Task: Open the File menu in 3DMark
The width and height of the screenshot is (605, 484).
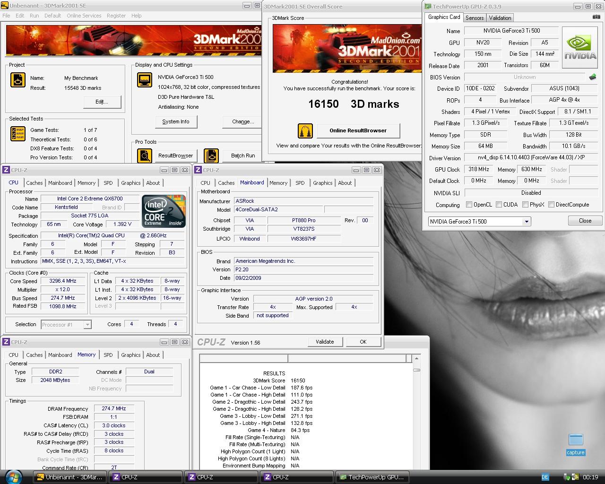Action: [x=6, y=16]
